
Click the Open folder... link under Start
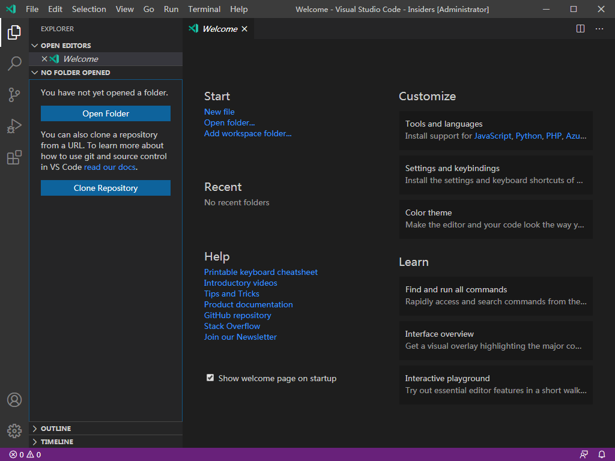(229, 122)
